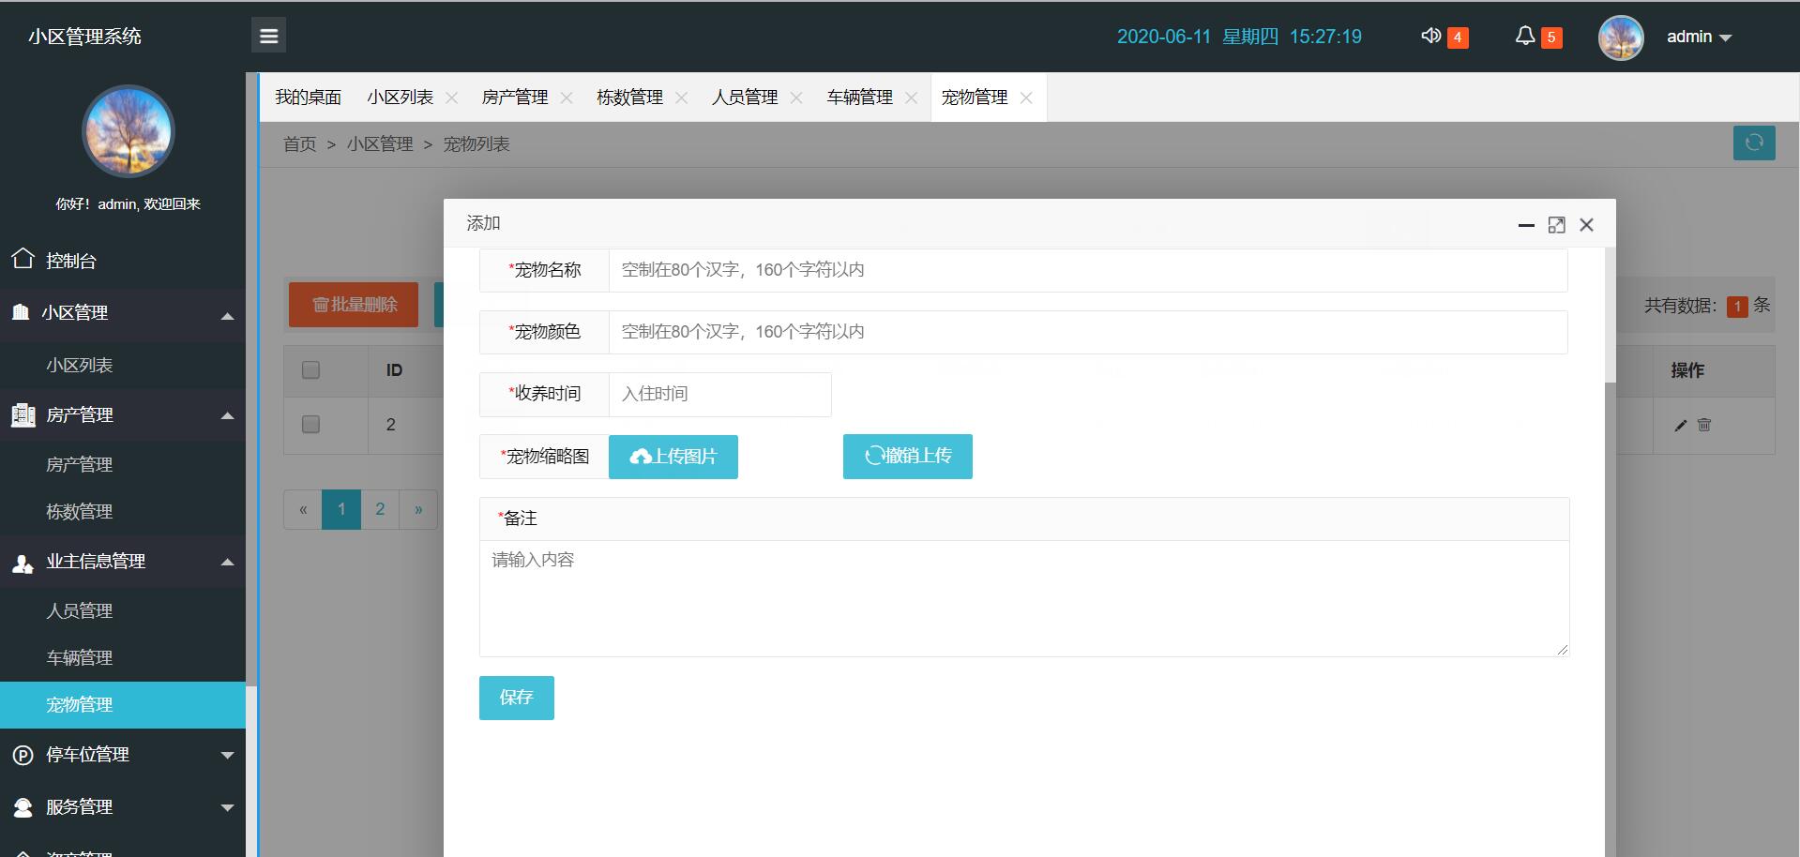Check the checkbox for row ID 2

(310, 425)
